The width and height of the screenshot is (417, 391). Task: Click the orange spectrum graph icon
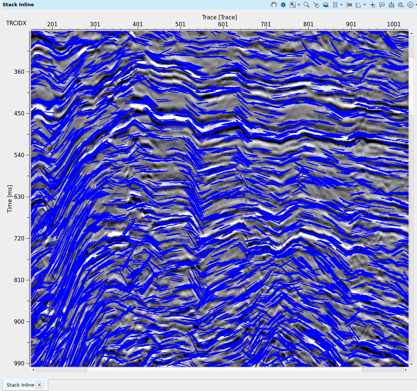[x=359, y=5]
